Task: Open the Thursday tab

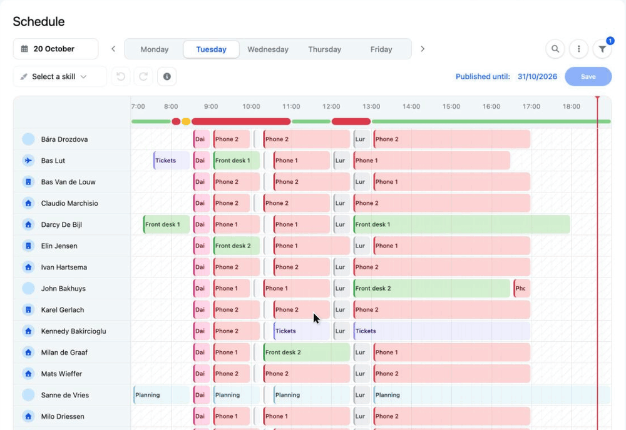Action: 324,49
